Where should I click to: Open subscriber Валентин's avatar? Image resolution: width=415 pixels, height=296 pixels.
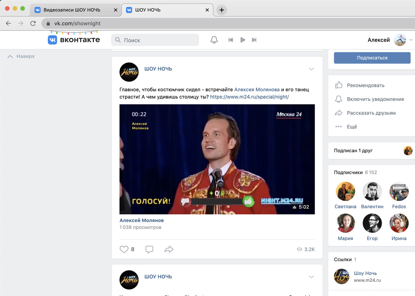coord(372,191)
